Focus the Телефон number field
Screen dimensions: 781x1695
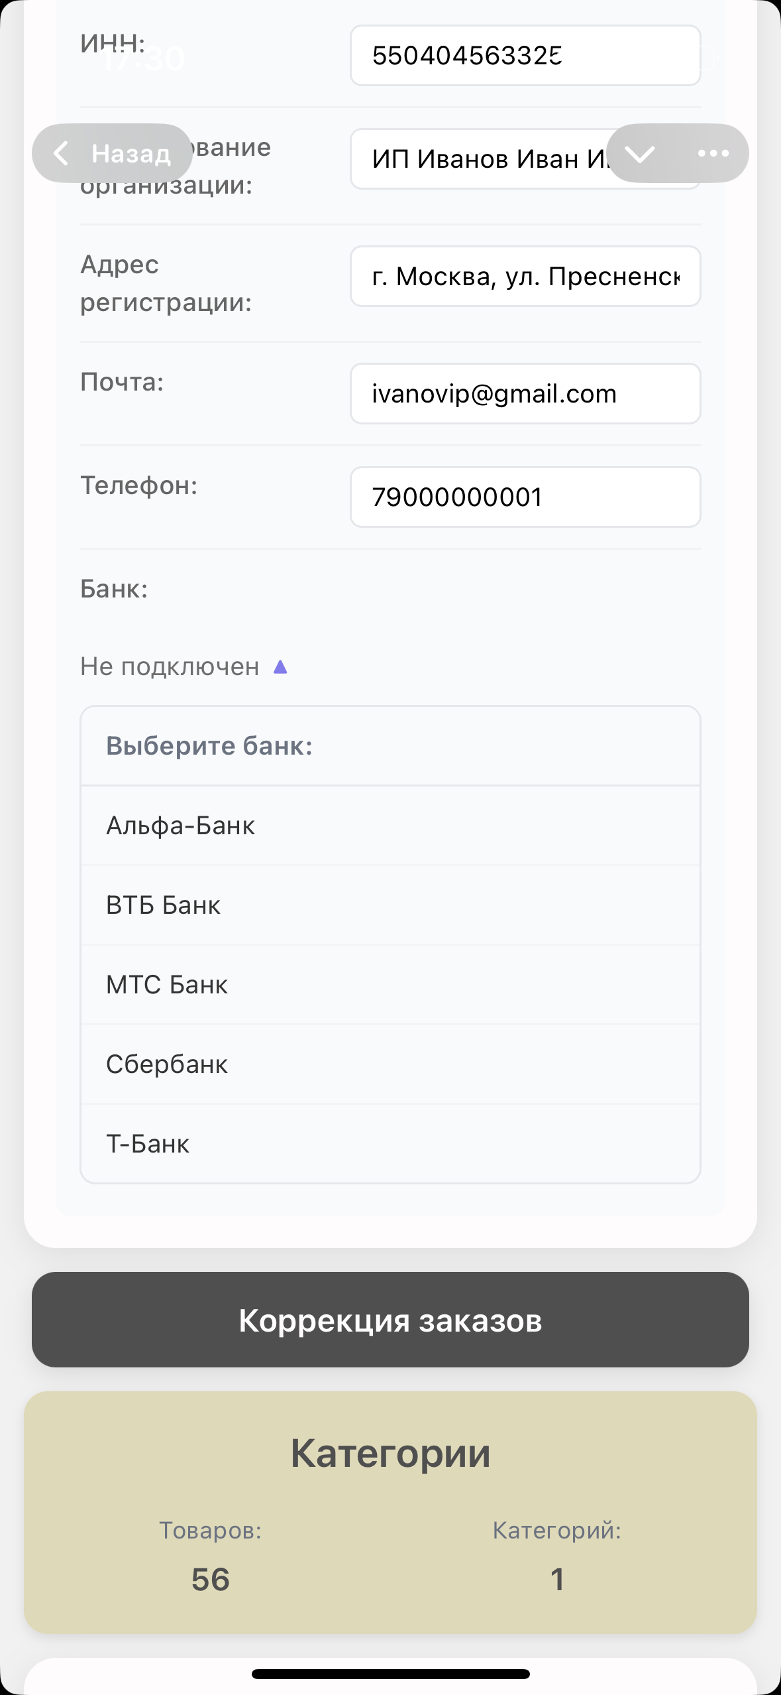525,497
